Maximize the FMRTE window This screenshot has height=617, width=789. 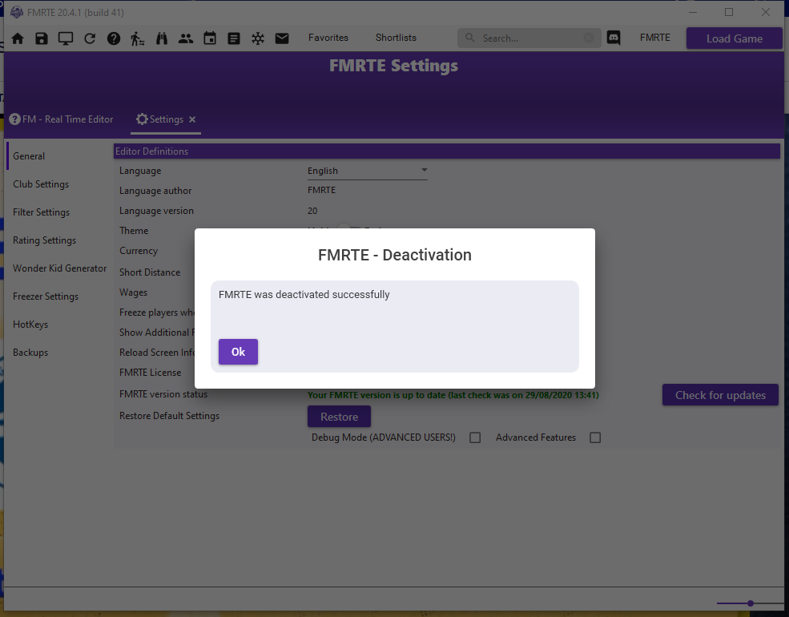729,12
